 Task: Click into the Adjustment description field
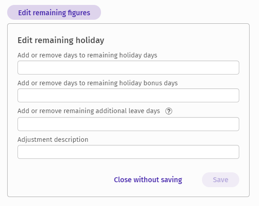[x=128, y=152]
